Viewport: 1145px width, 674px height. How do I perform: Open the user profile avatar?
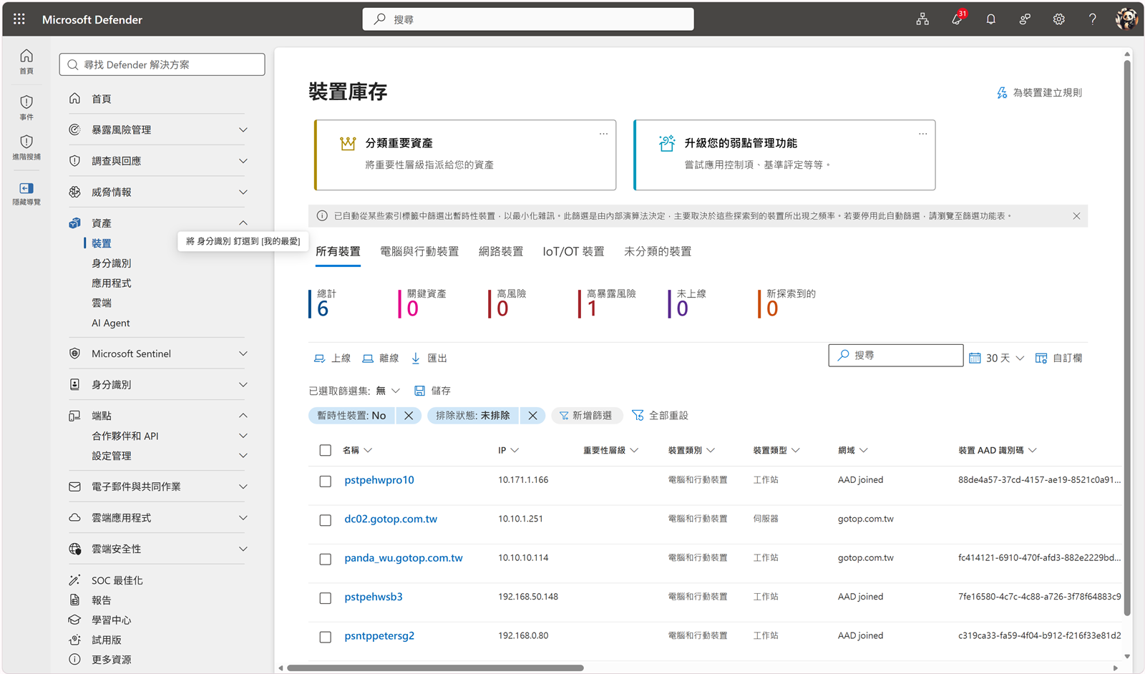pyautogui.click(x=1126, y=19)
